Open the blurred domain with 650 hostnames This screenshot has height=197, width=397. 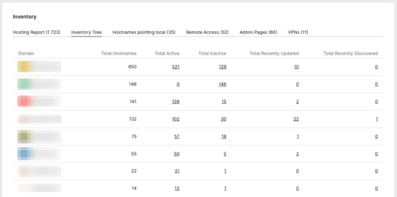pos(40,67)
